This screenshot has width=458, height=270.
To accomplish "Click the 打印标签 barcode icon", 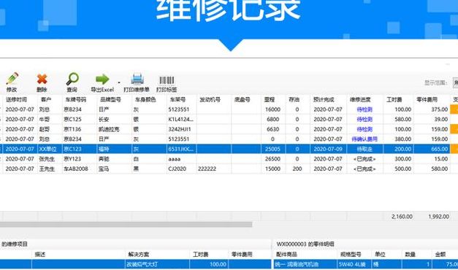I will pyautogui.click(x=167, y=80).
